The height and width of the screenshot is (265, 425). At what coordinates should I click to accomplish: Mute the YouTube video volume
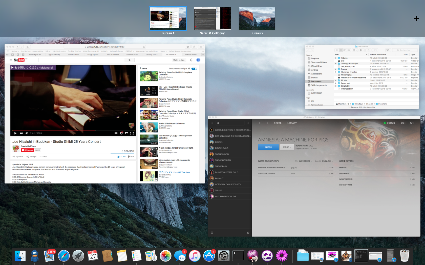pos(27,133)
